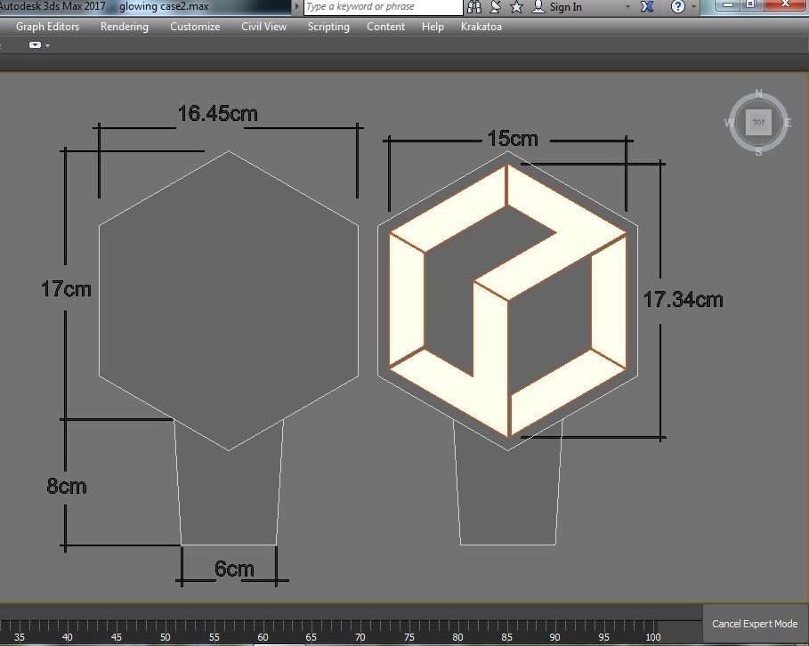
Task: Click the N compass direction on ViewCube
Action: 758,93
